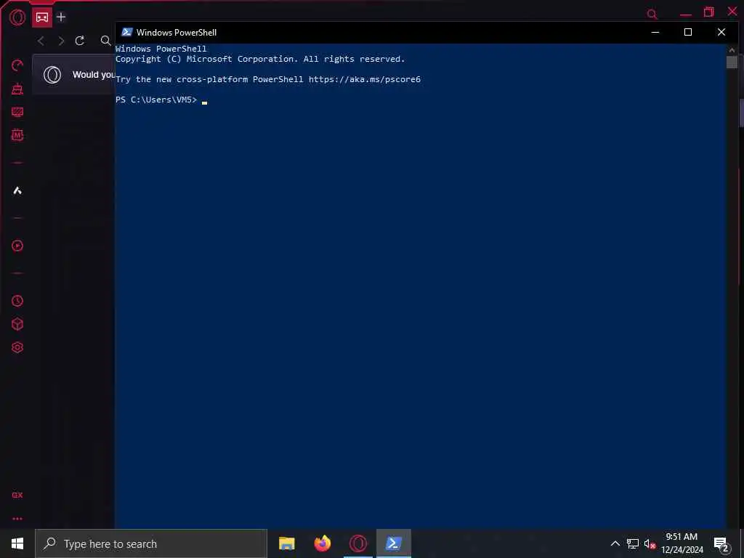Reload the page in Opera GX
The image size is (744, 558).
click(80, 41)
